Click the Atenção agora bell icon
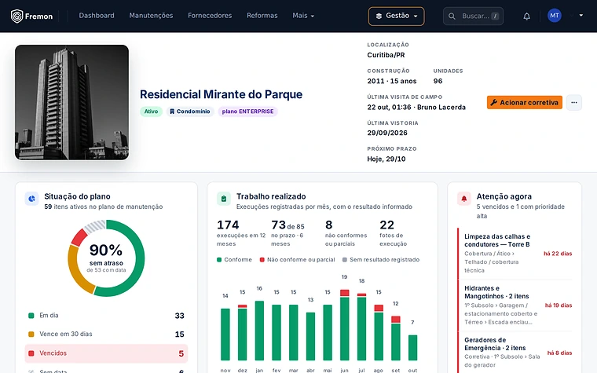Screen dimensions: 597x373 point(463,199)
